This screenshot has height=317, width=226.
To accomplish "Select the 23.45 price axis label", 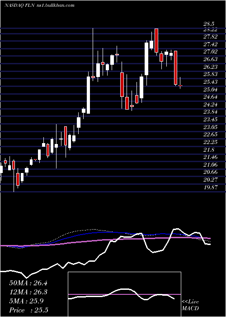I will pos(211,120).
